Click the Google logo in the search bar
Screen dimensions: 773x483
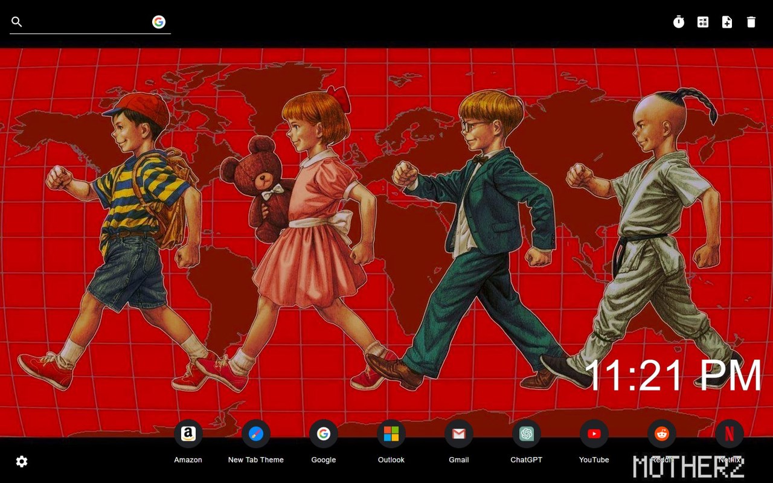(x=159, y=22)
